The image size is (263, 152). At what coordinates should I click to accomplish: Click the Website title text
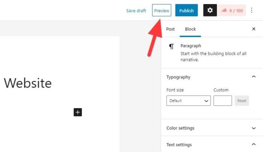pos(28,83)
